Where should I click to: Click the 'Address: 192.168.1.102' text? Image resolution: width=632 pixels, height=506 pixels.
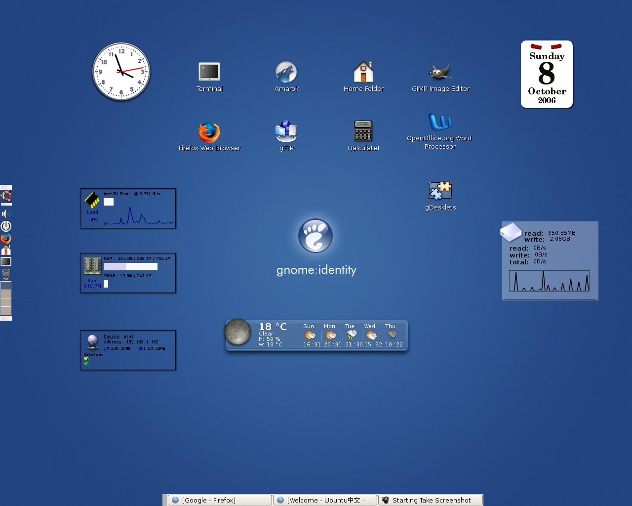point(131,342)
